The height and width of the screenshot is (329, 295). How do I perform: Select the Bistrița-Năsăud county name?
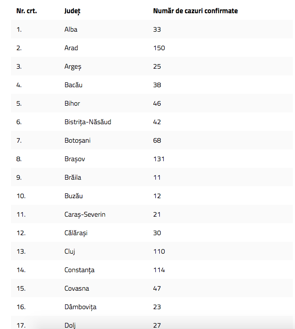[x=88, y=122]
